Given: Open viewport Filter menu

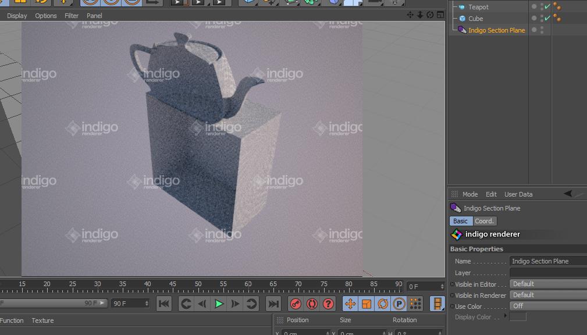Looking at the screenshot, I should 72,16.
